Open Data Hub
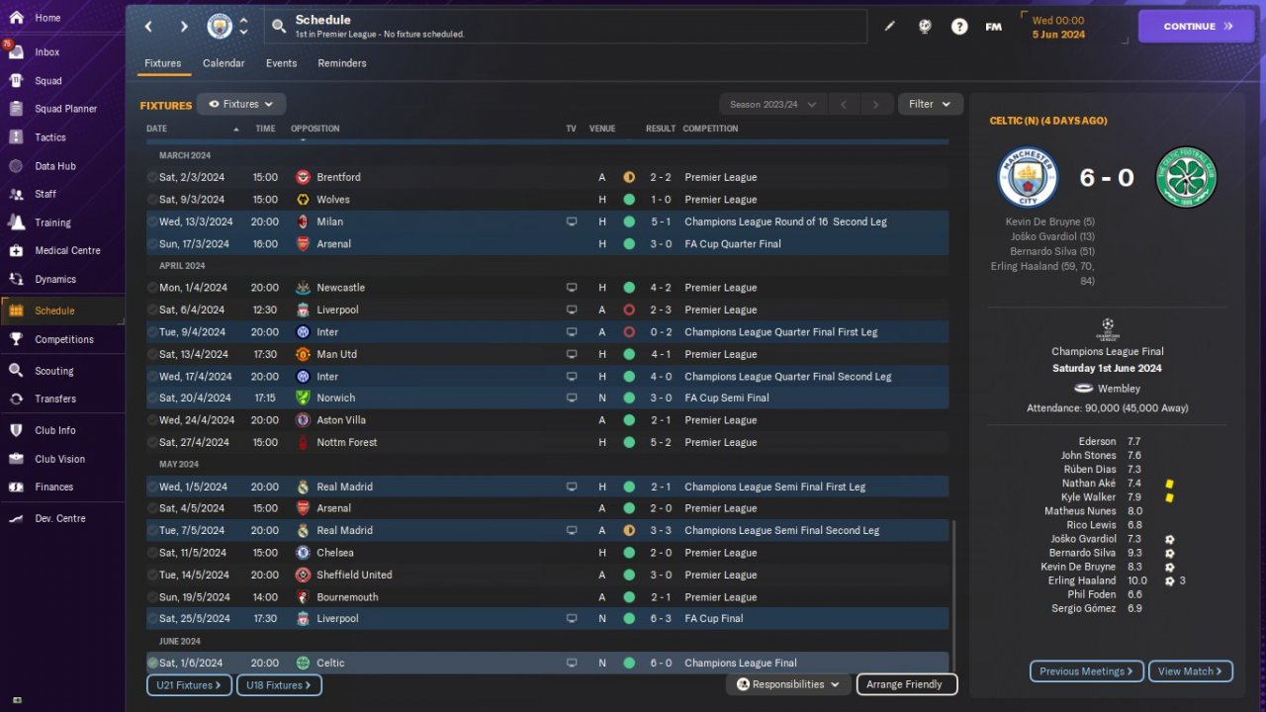The height and width of the screenshot is (712, 1266). (55, 166)
